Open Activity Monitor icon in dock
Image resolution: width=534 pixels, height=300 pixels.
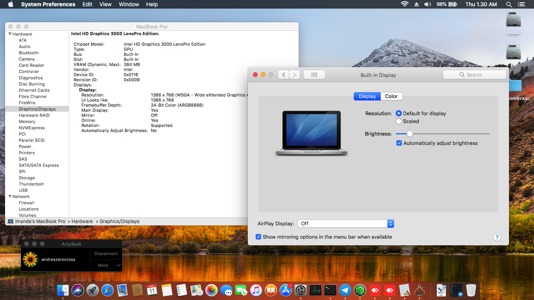[x=315, y=290]
